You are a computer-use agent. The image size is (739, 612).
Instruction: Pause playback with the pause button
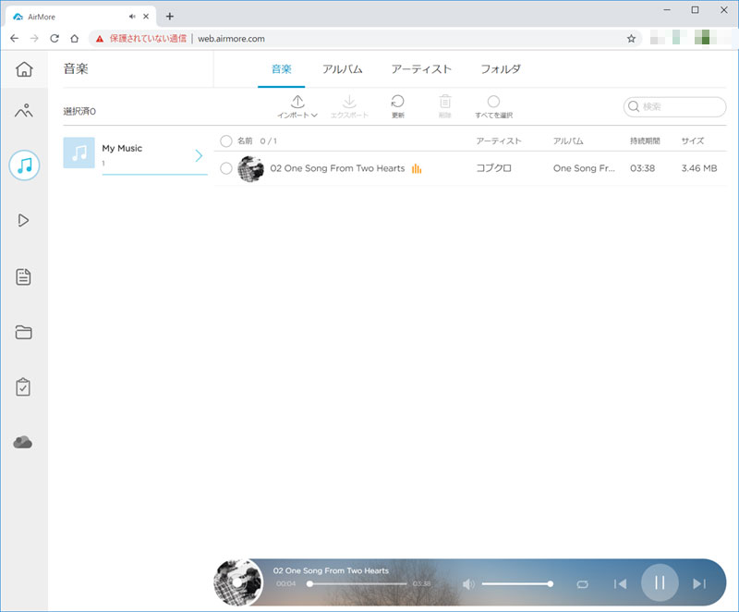tap(660, 582)
